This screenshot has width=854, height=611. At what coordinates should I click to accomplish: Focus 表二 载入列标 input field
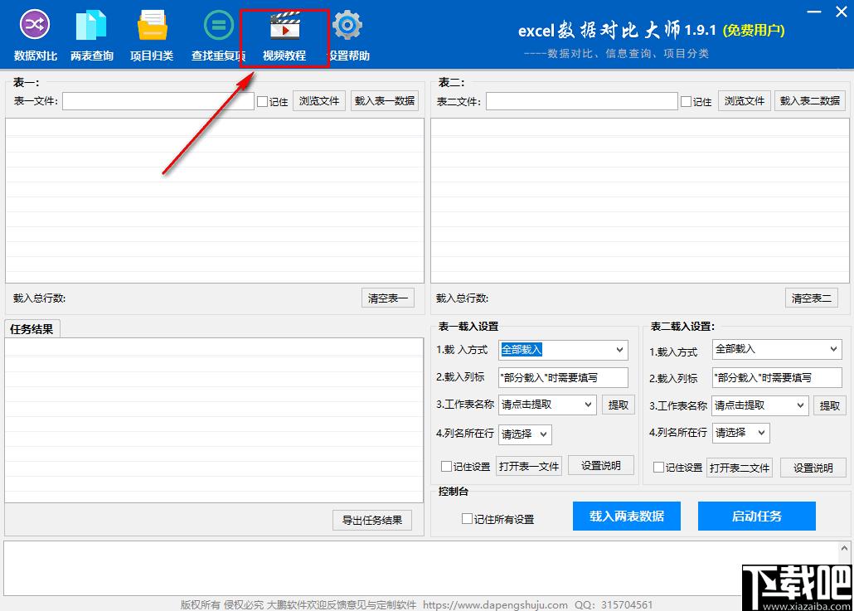[x=777, y=377]
